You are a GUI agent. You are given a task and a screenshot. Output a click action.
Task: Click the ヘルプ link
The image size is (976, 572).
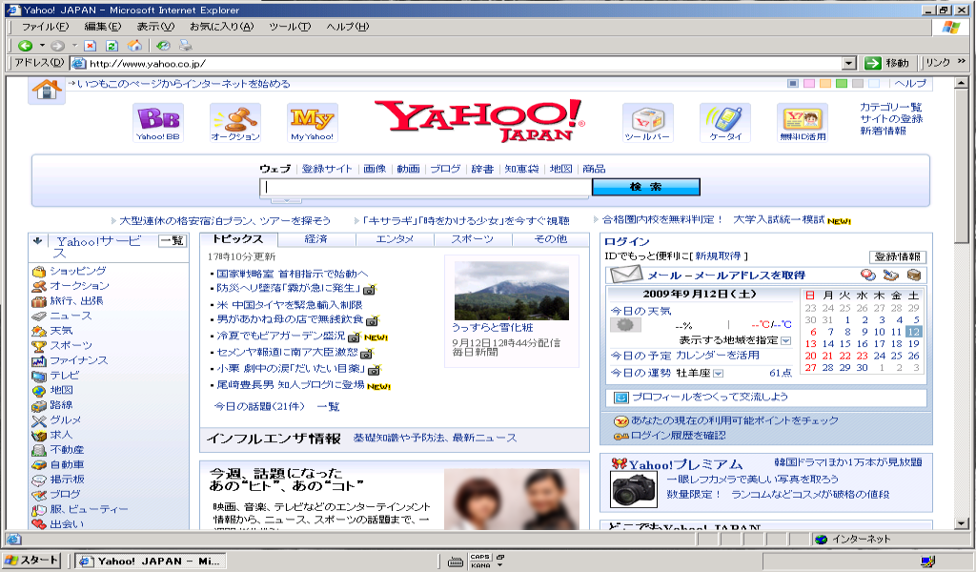(x=910, y=83)
